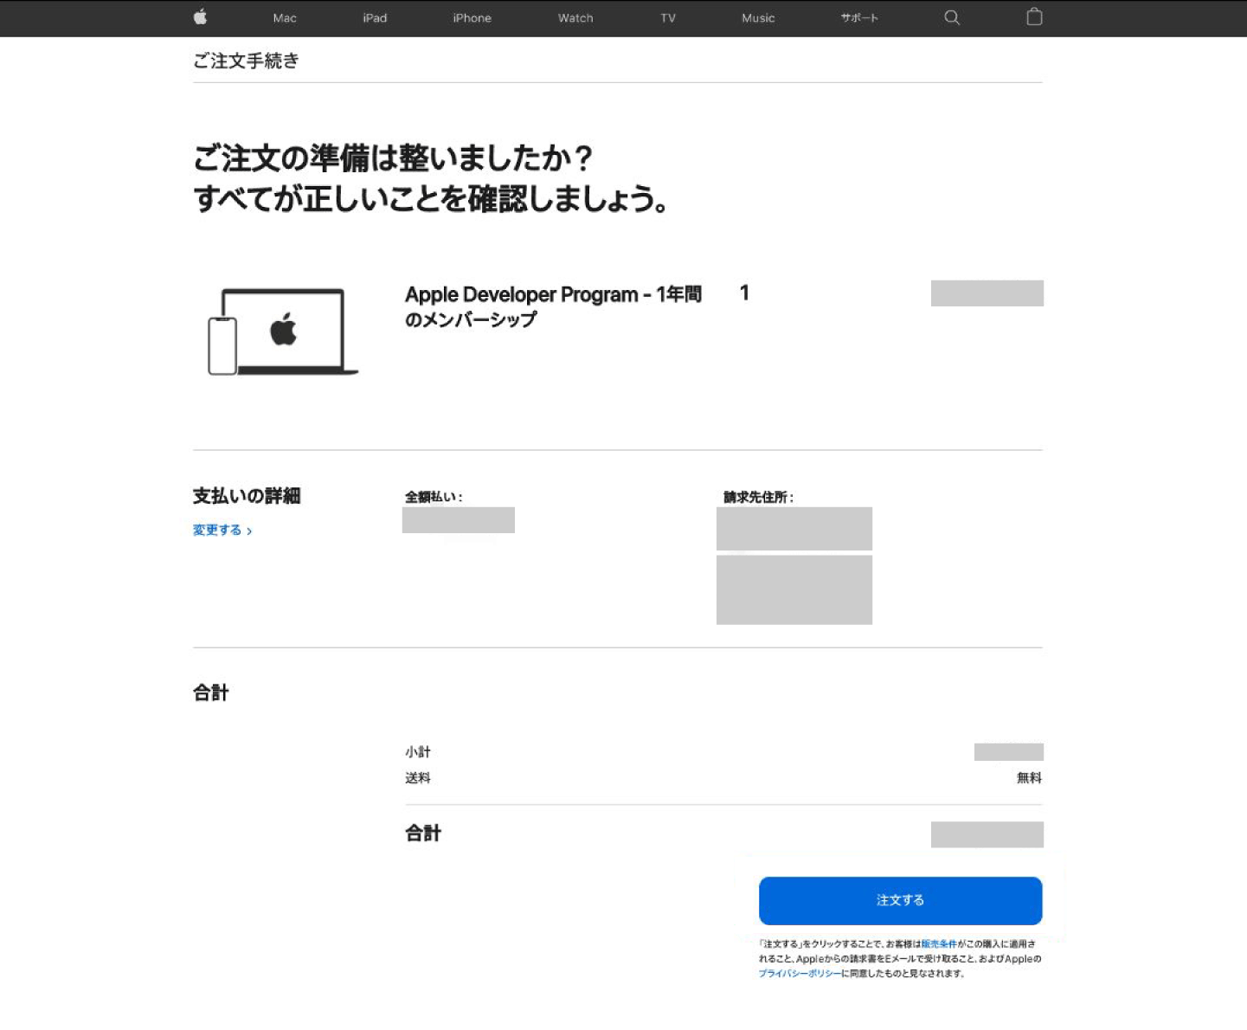The height and width of the screenshot is (1030, 1247).
Task: Open the search magnifier icon
Action: pos(952,17)
